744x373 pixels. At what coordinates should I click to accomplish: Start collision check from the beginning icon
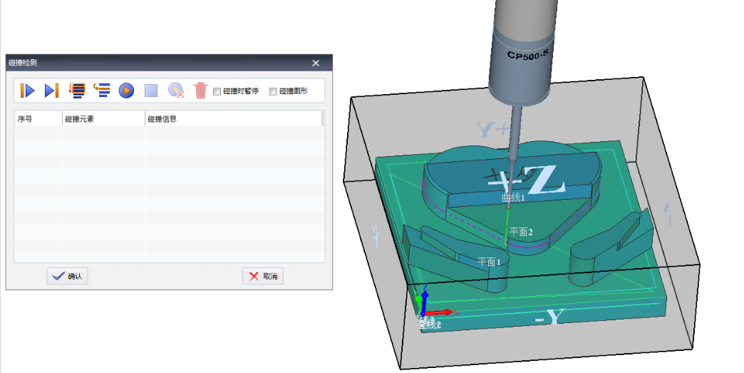[28, 90]
